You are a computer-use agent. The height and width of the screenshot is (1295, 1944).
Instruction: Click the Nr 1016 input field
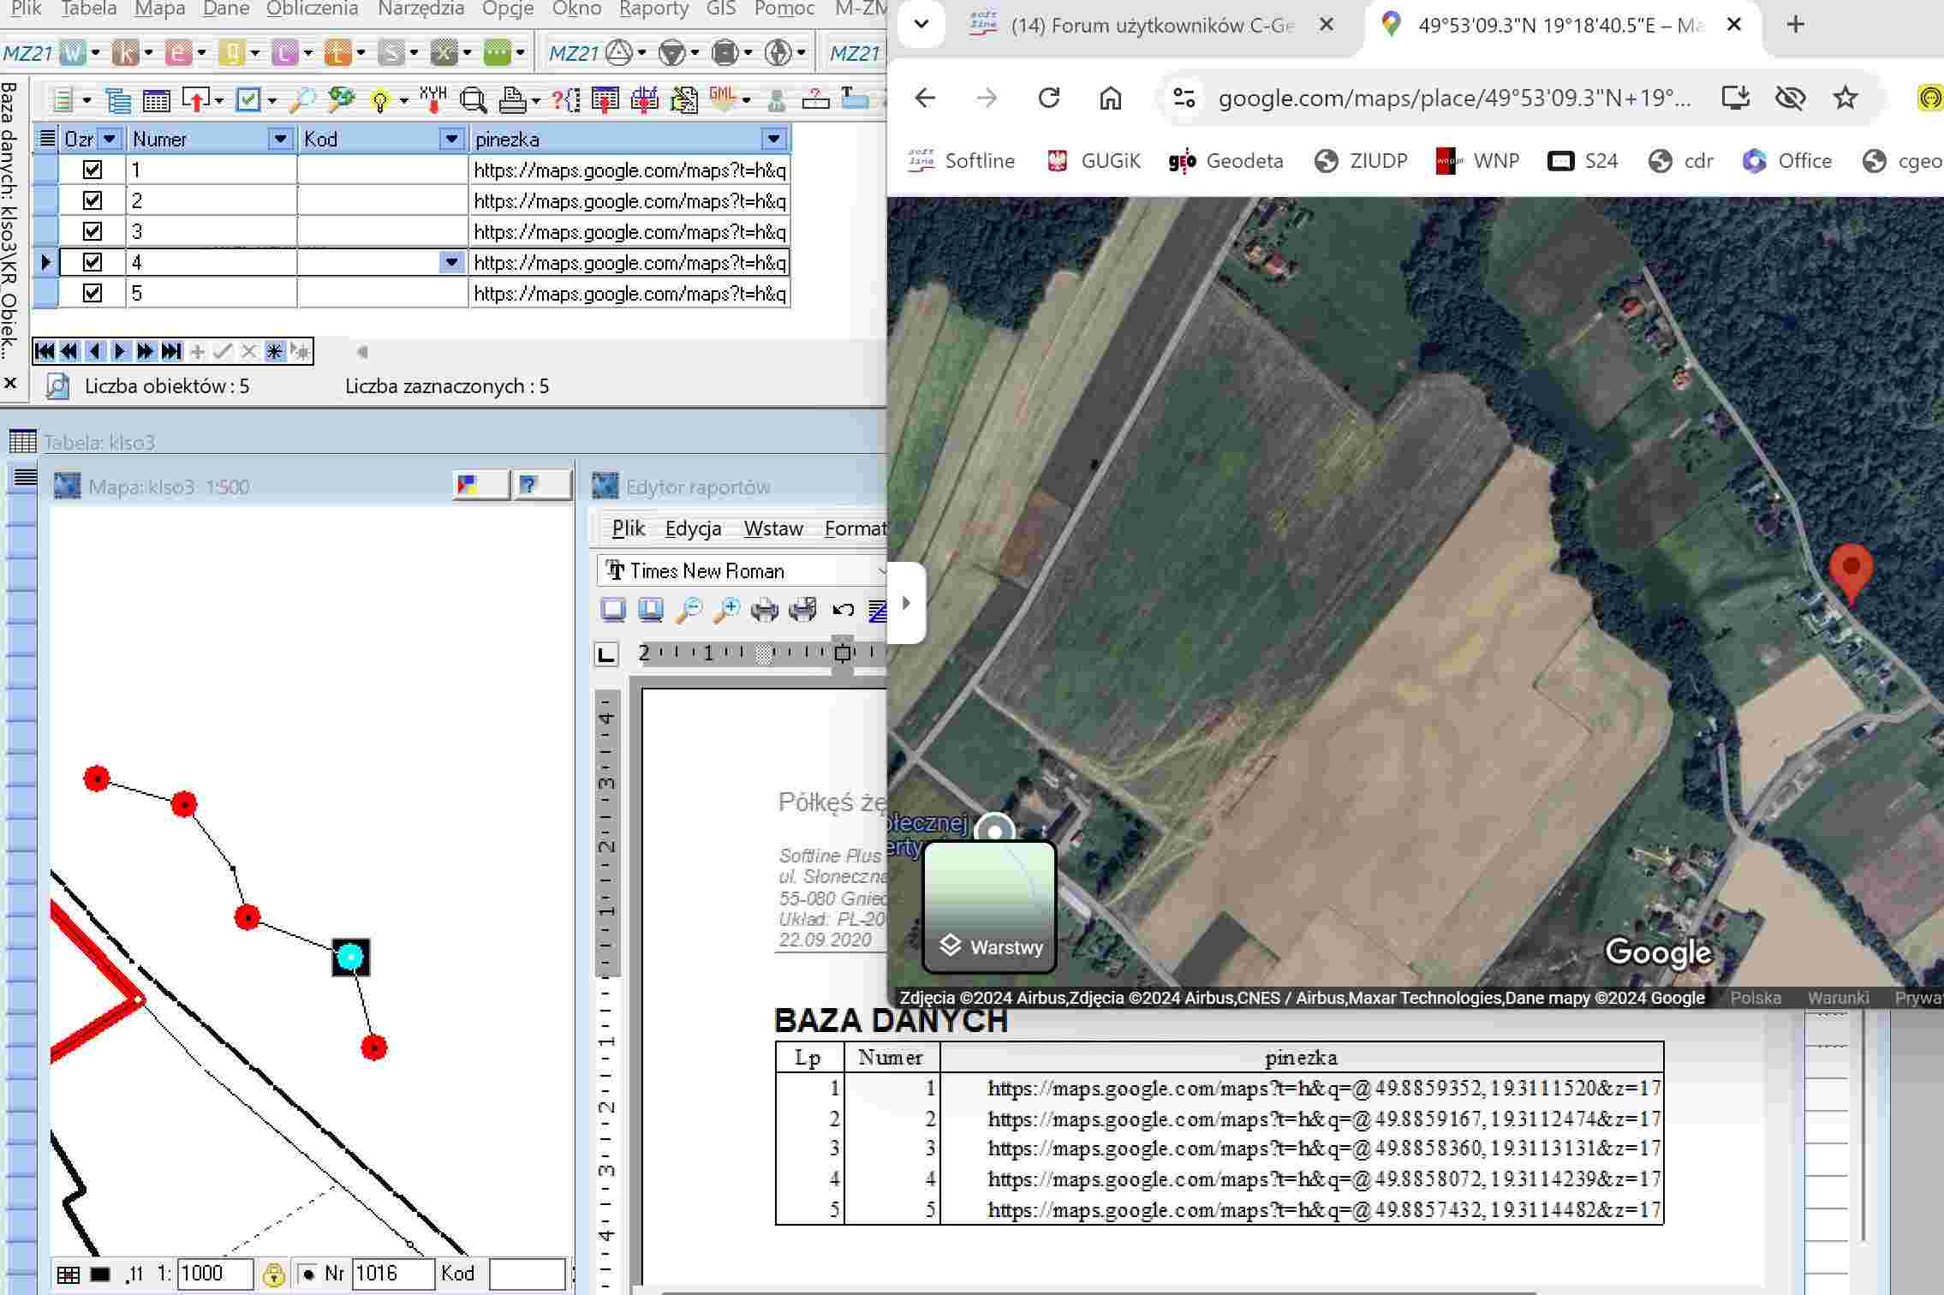coord(393,1274)
